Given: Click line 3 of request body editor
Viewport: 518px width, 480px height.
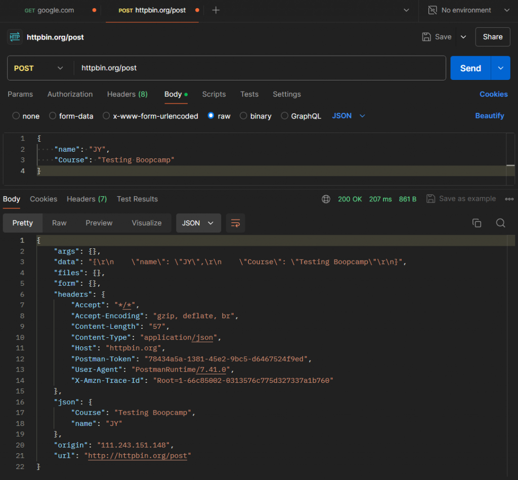Looking at the screenshot, I should click(x=271, y=160).
